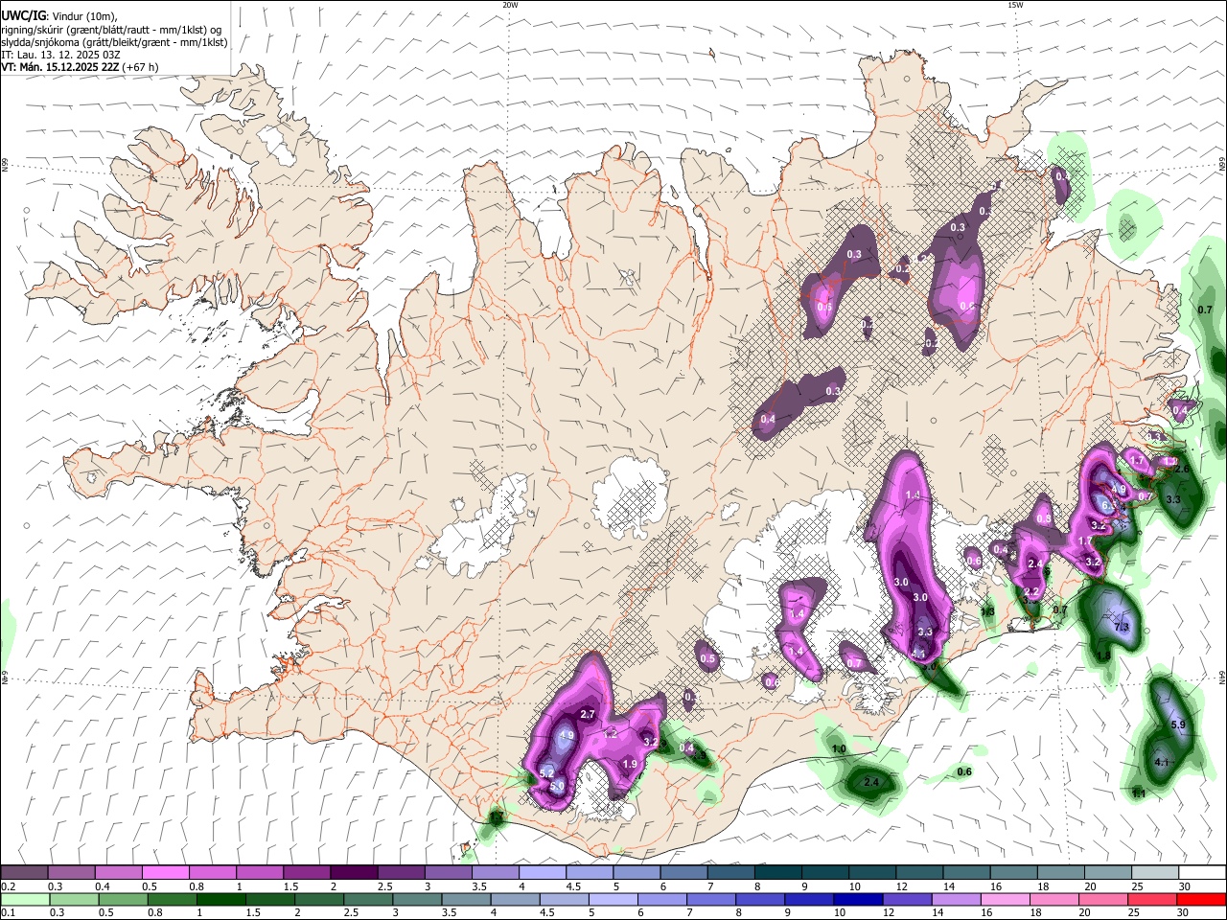1227x920 pixels.
Task: Click the '1.8' rain value on the map
Action: click(1103, 656)
